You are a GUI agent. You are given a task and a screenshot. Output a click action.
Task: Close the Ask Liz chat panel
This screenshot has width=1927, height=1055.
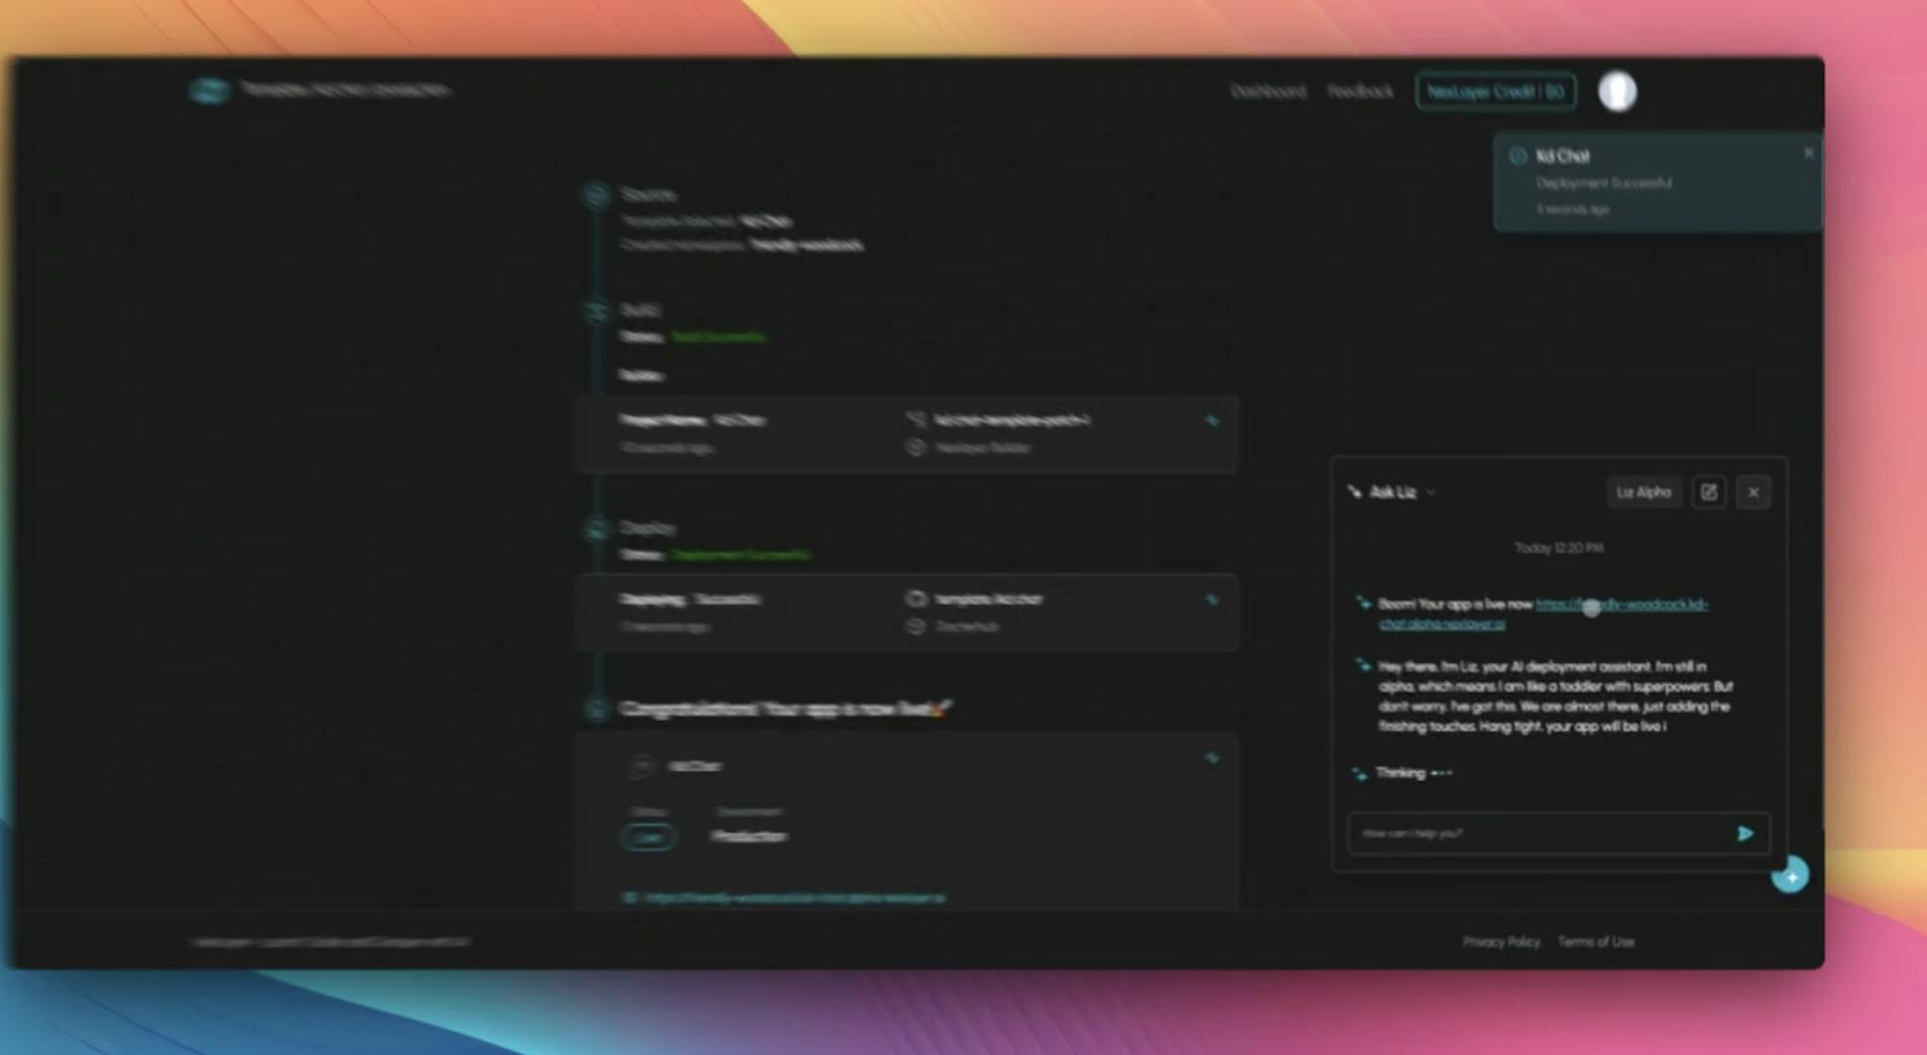click(x=1753, y=492)
